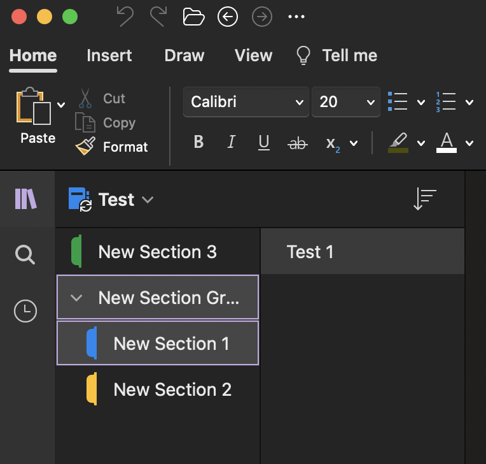486x464 pixels.
Task: Toggle Bold formatting
Action: pyautogui.click(x=198, y=142)
